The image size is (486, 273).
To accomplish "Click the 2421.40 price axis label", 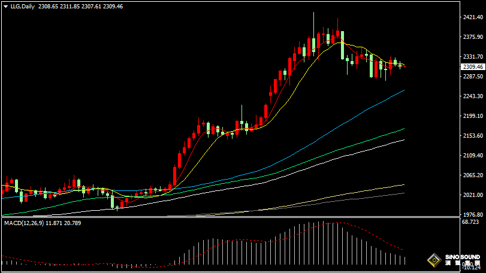I will (x=473, y=18).
